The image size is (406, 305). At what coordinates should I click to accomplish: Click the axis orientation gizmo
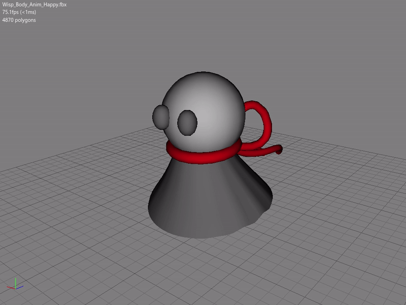tap(16, 285)
